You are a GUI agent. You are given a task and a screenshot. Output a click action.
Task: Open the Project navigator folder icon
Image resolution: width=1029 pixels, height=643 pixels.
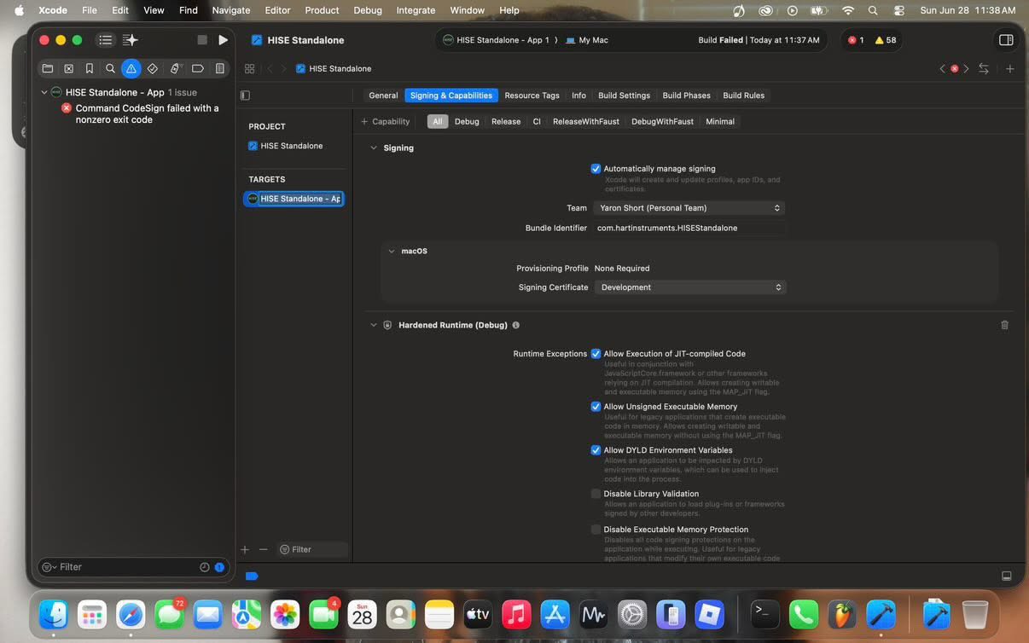point(48,68)
